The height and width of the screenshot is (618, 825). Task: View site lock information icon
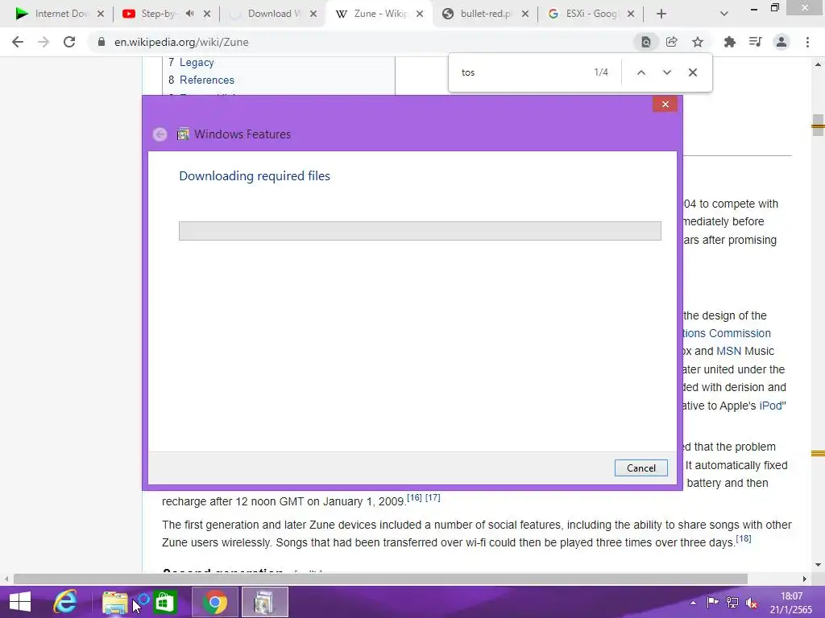pos(101,42)
